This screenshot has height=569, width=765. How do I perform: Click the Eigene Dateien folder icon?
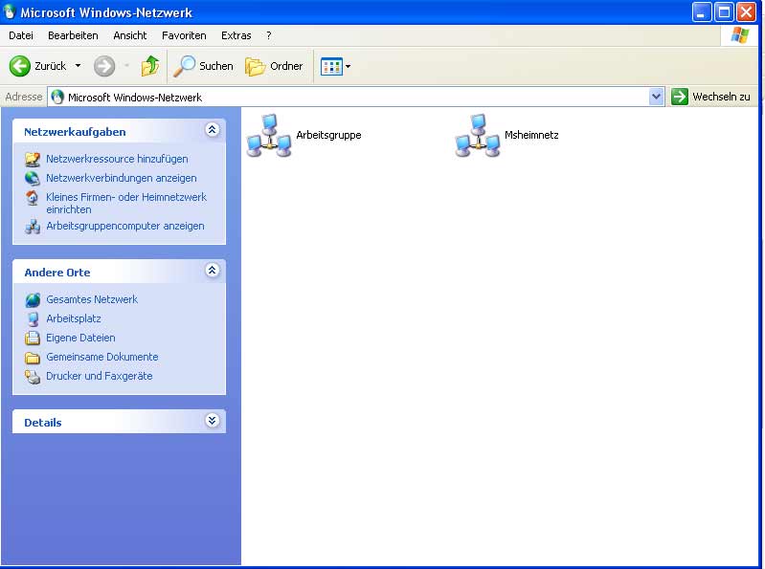point(33,338)
